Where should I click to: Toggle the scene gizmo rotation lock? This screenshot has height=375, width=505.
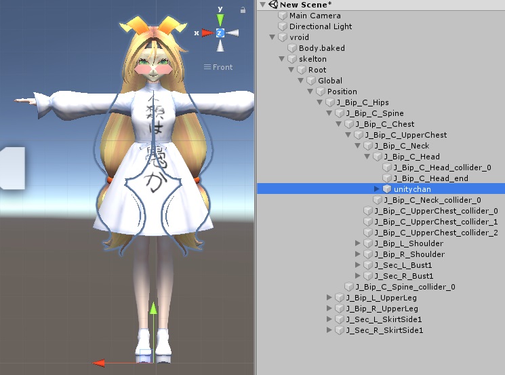point(243,10)
